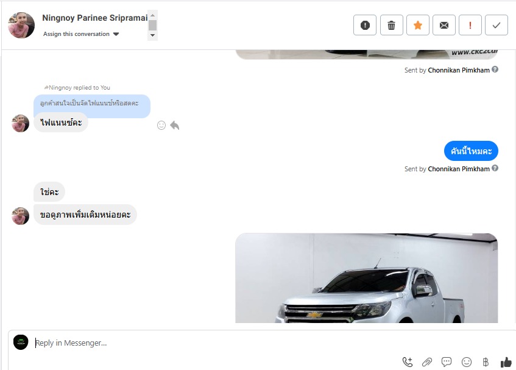This screenshot has height=370, width=516.
Task: Click the ขอดูภาพเพิ่มเติมหน่อยคะ message bubble
Action: (x=85, y=215)
